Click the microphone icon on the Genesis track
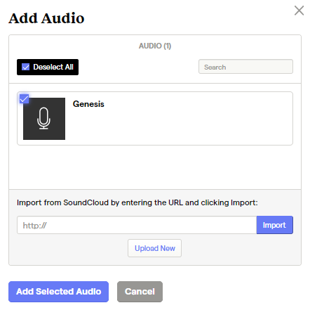This screenshot has height=310, width=310. tap(43, 118)
